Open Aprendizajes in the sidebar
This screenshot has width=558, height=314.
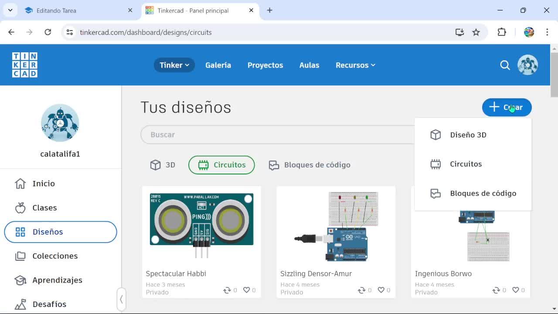point(61,280)
